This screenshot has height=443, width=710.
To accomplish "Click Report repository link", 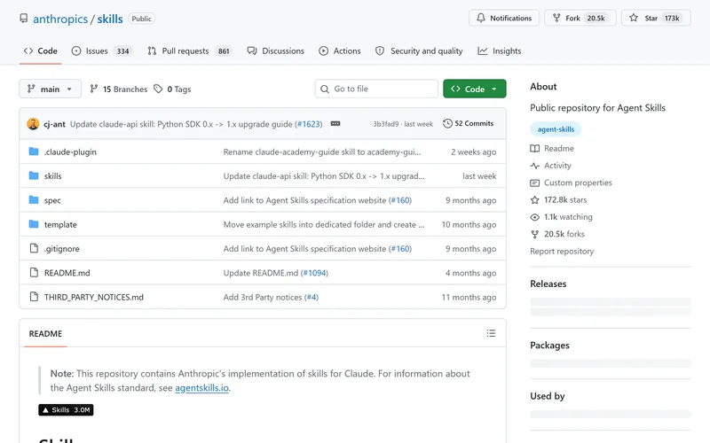I will click(562, 252).
